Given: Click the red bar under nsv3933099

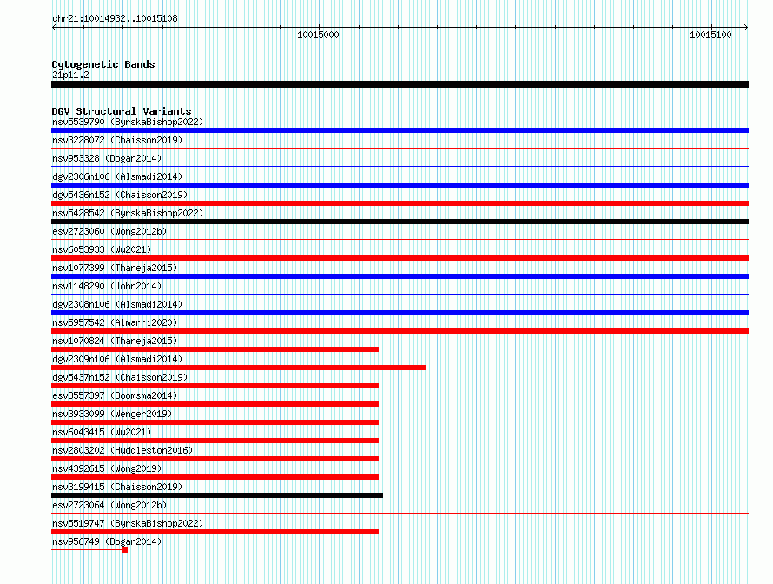Looking at the screenshot, I should tap(215, 422).
